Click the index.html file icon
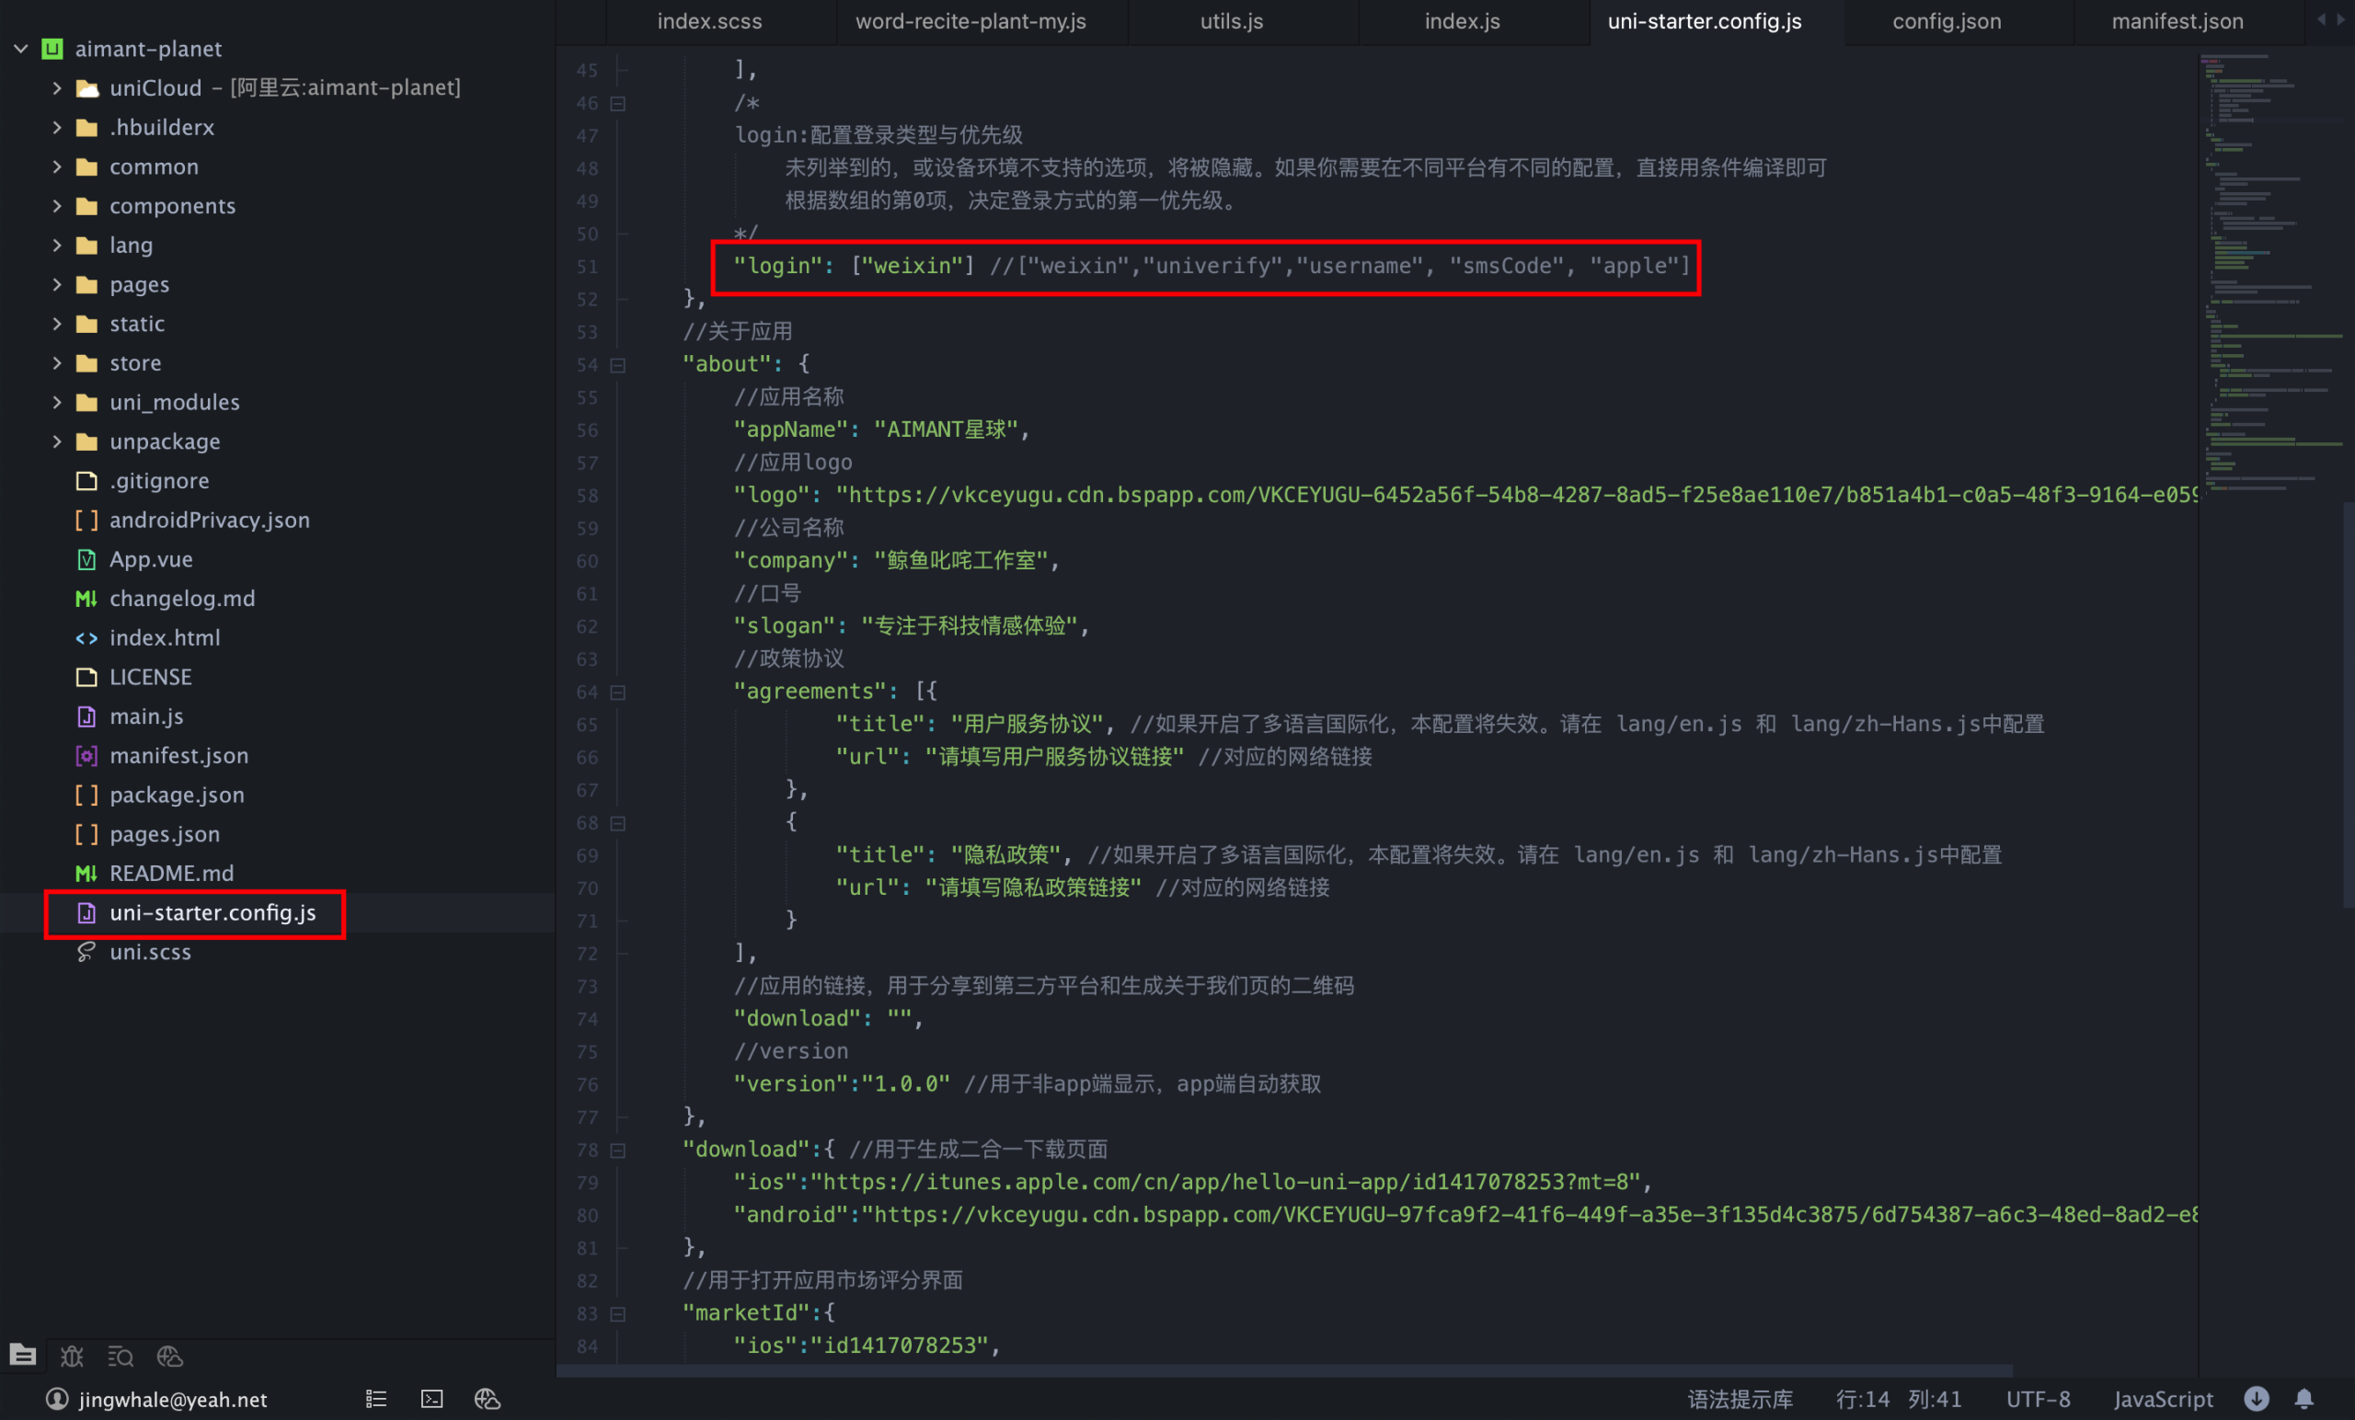 (86, 637)
